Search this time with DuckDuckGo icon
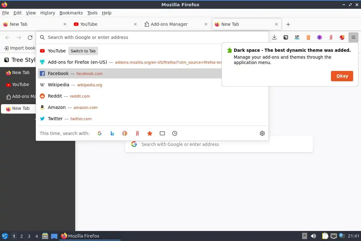 tap(124, 133)
